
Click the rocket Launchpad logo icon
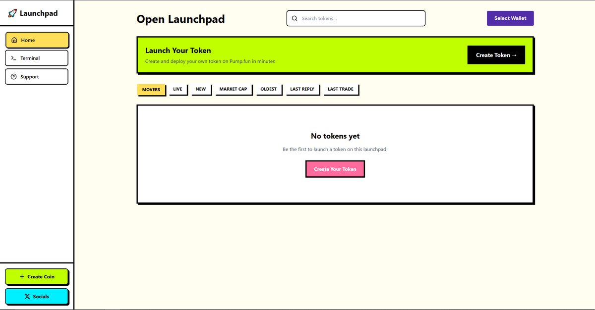[12, 12]
